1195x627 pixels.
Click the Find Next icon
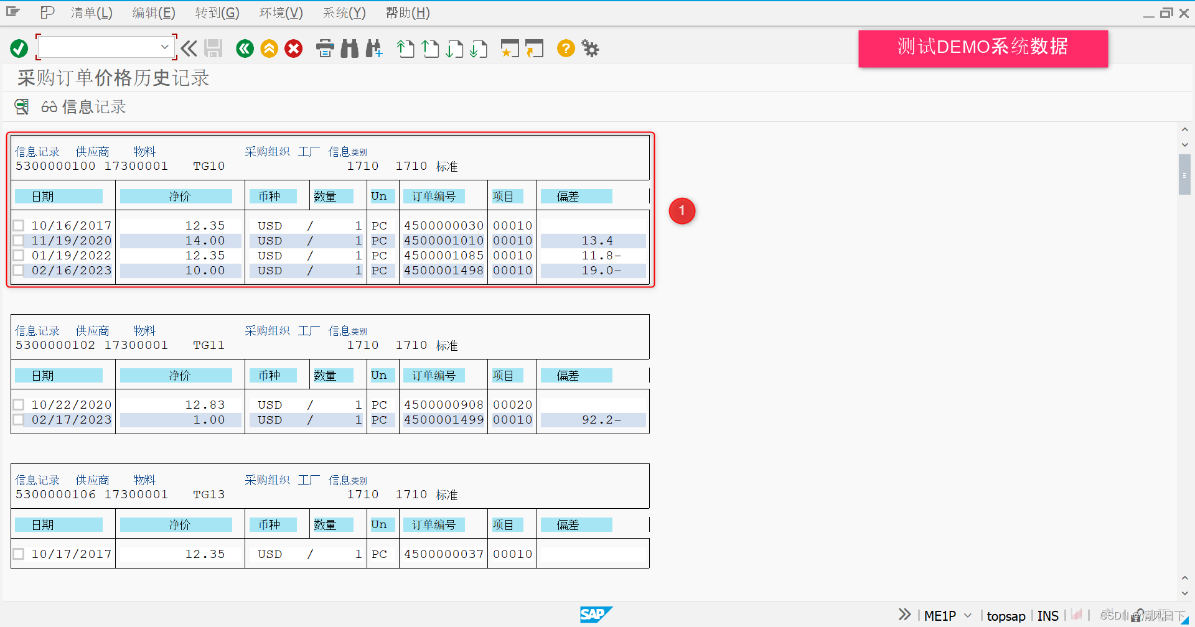click(x=373, y=49)
